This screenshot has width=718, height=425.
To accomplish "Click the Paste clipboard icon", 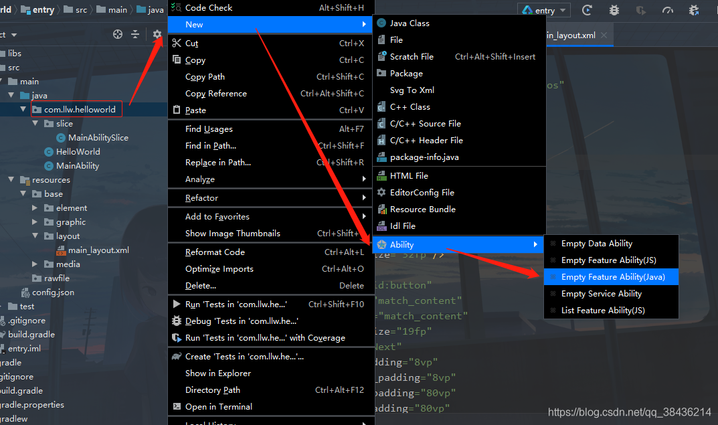I will pos(177,110).
